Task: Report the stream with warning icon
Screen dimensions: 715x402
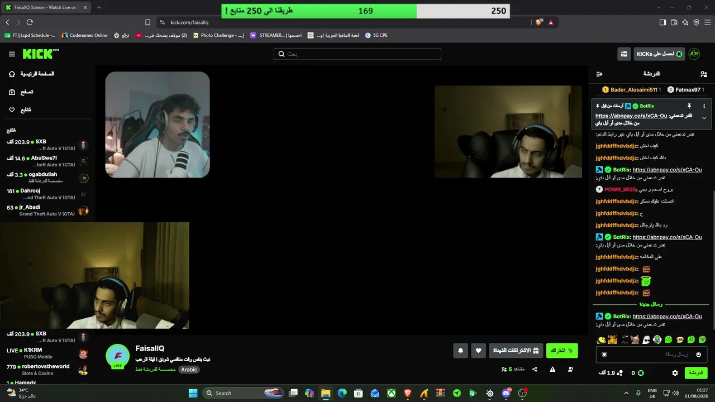Action: [552, 369]
